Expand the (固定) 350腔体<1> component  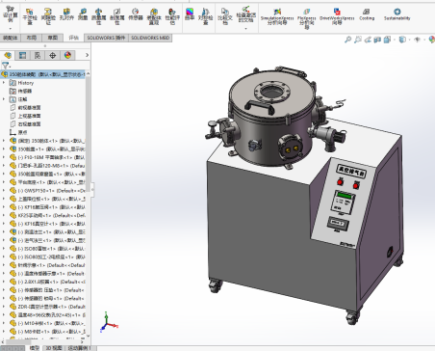pyautogui.click(x=4, y=141)
